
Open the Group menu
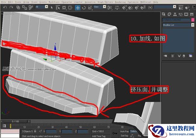(x=26, y=2)
